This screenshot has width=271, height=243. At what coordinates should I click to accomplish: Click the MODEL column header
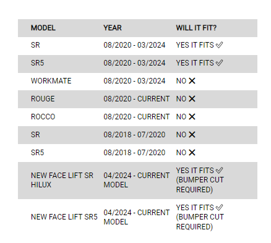coord(43,28)
